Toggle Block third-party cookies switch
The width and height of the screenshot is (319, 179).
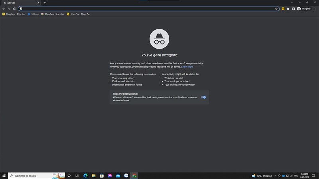tap(203, 97)
